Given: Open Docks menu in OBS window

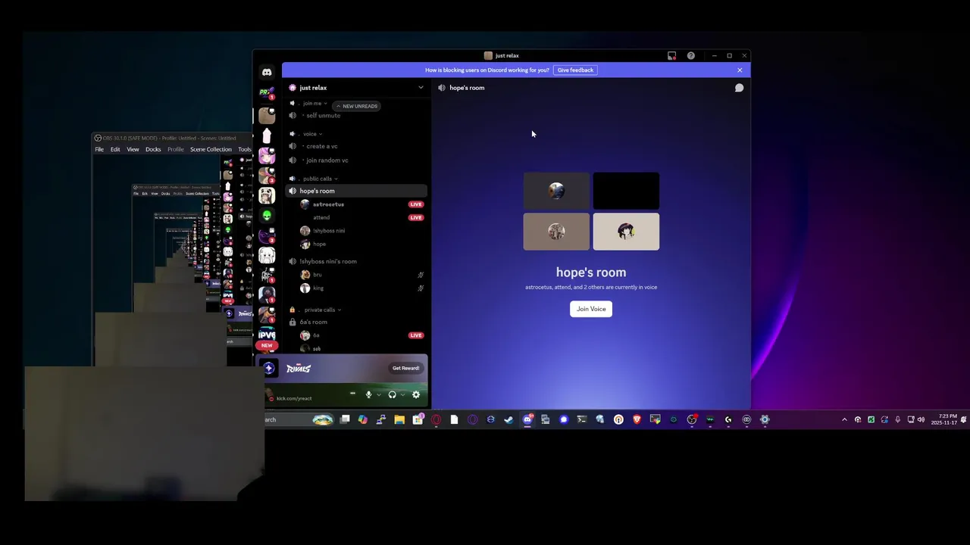Looking at the screenshot, I should (153, 149).
